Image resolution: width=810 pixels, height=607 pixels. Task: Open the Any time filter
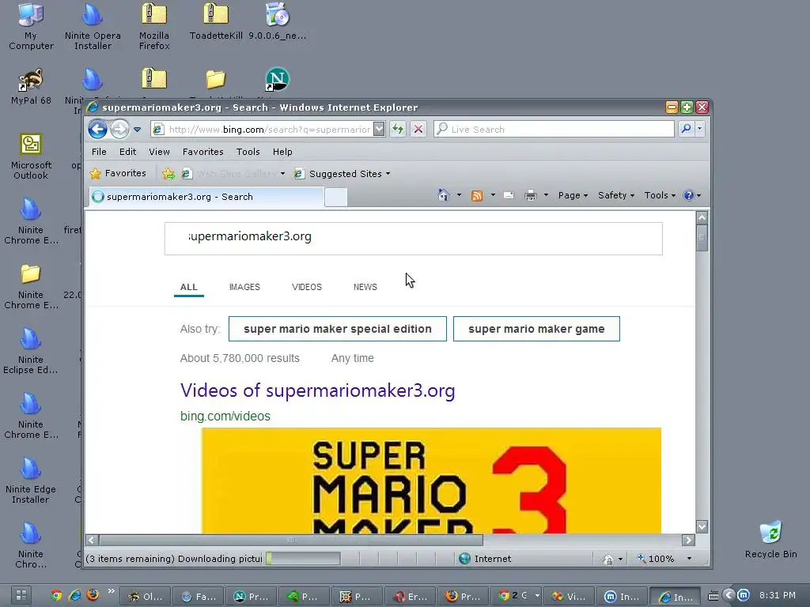tap(352, 358)
